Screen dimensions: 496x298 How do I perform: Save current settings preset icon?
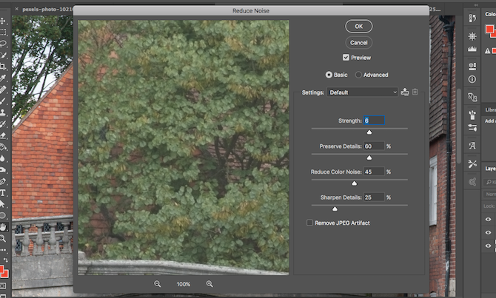pos(405,92)
